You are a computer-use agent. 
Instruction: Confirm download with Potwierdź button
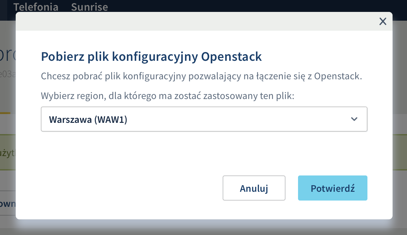tap(333, 188)
